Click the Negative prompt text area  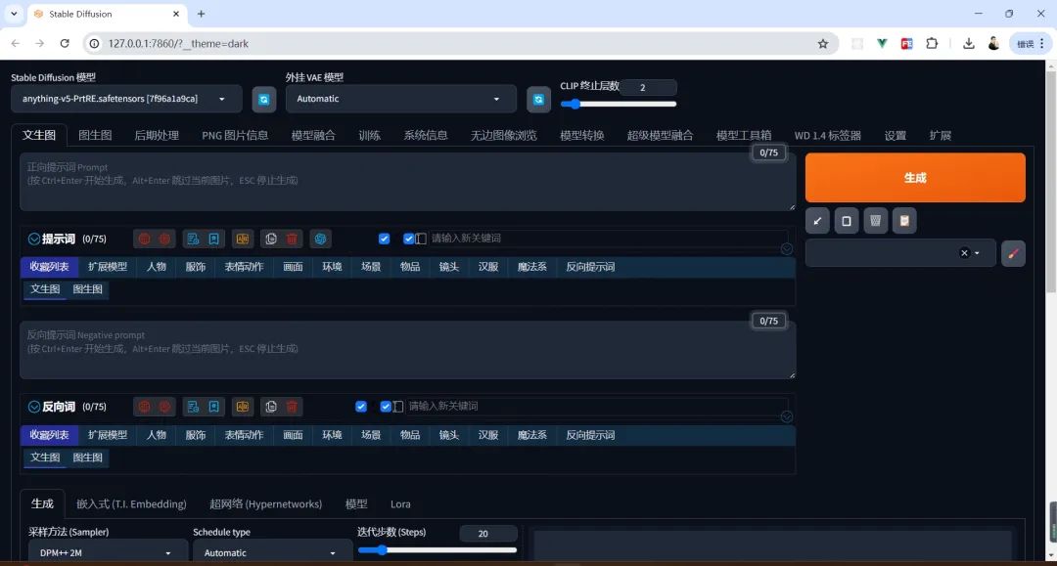coord(407,349)
